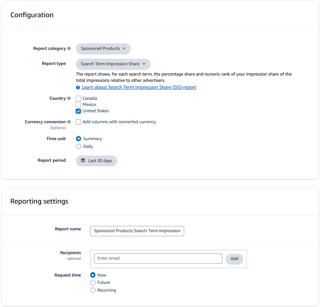Screen dimensions: 321x307
Task: Click the Report type label
Action: click(x=54, y=64)
